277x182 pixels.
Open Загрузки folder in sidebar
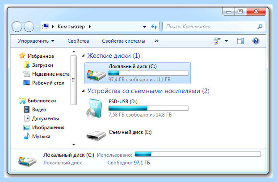(x=42, y=65)
